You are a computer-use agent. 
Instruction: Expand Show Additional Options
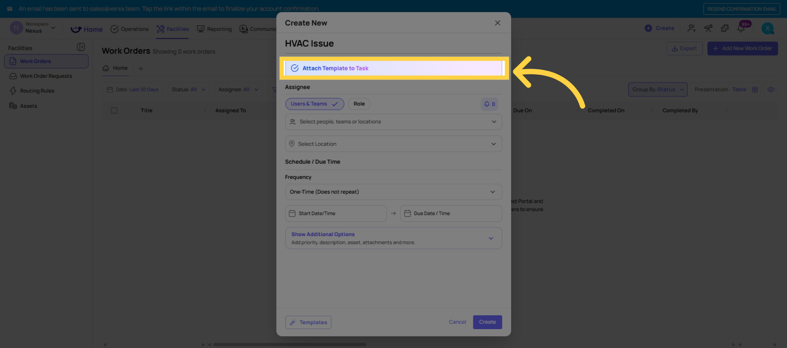(x=393, y=238)
